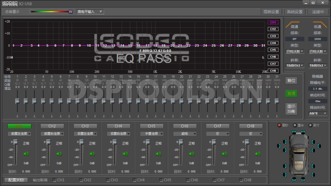Check the CH5 output link checkbox
The width and height of the screenshot is (331, 186).
point(161,180)
